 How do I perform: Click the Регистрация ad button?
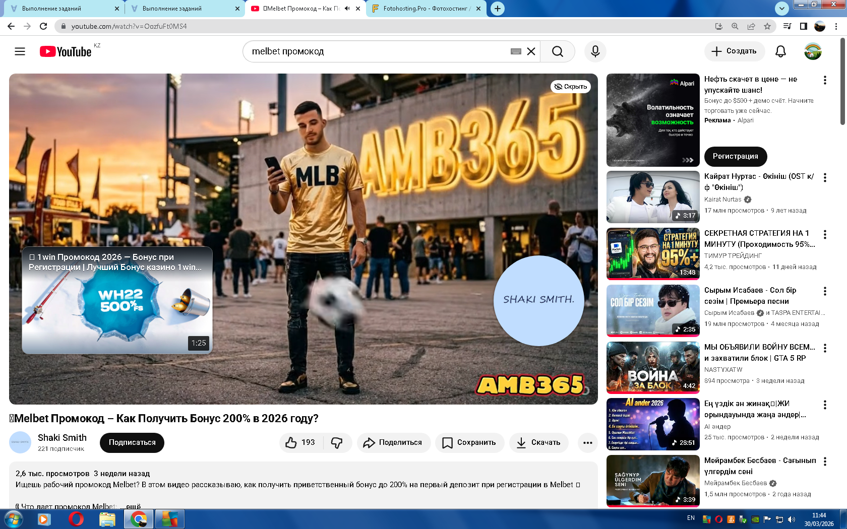click(735, 156)
